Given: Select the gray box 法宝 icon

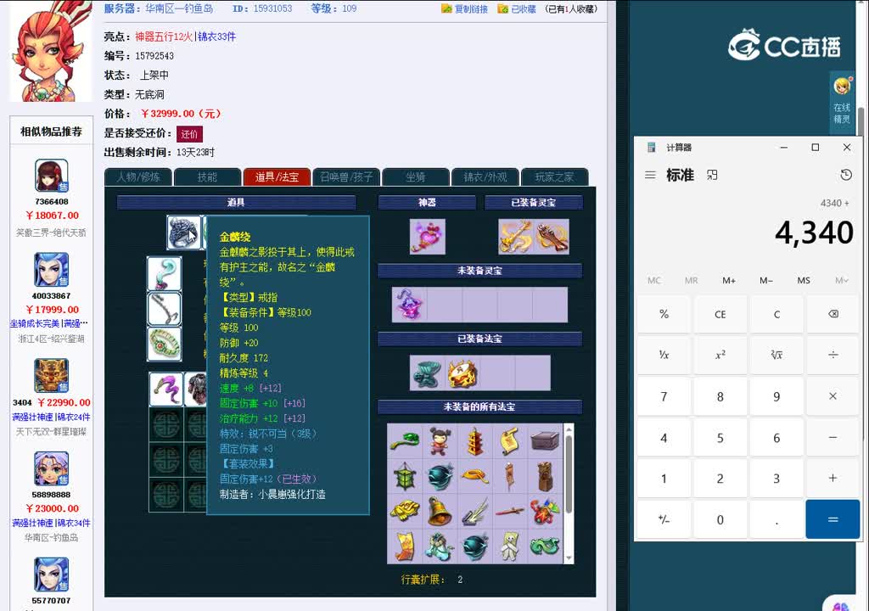Looking at the screenshot, I should click(x=546, y=441).
